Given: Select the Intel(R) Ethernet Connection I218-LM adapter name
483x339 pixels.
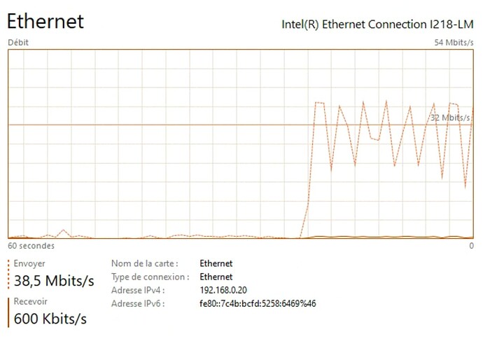Looking at the screenshot, I should (x=377, y=25).
